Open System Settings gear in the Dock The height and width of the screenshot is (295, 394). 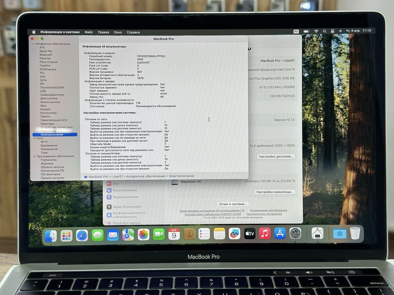click(295, 233)
